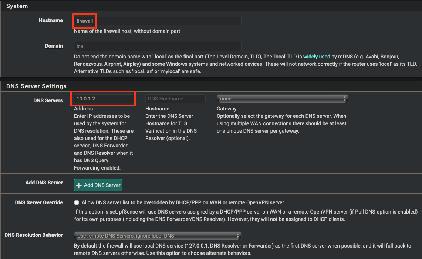Image resolution: width=422 pixels, height=259 pixels.
Task: Click the 'Allow DNS server list to be overridden' text
Action: coord(183,202)
